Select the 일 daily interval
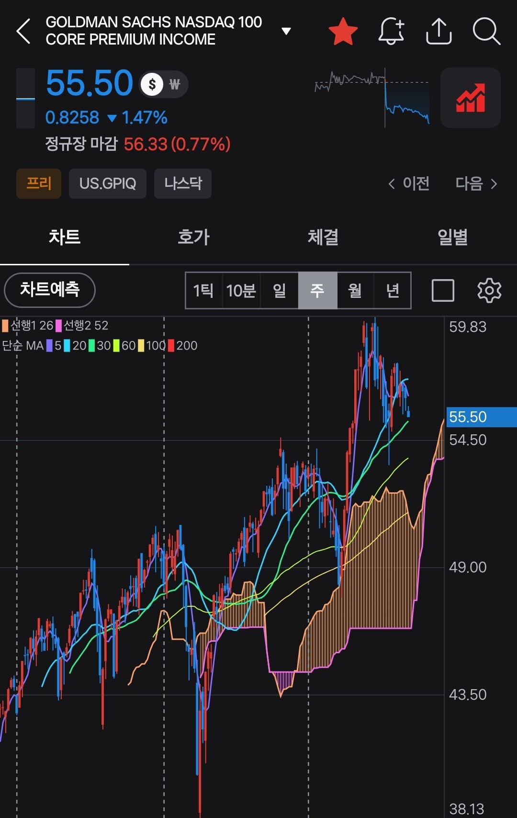The width and height of the screenshot is (517, 818). pos(279,290)
